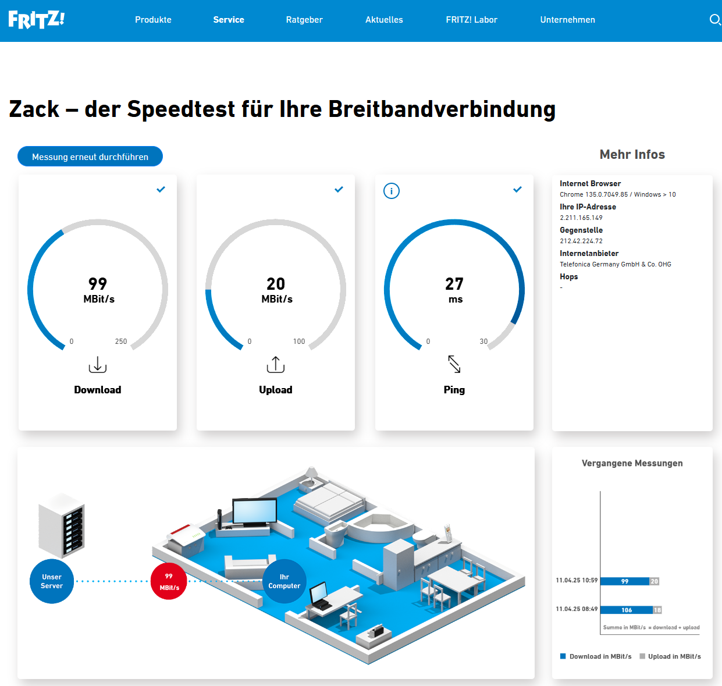Click the Mehr Infos heading
722x686 pixels.
632,154
